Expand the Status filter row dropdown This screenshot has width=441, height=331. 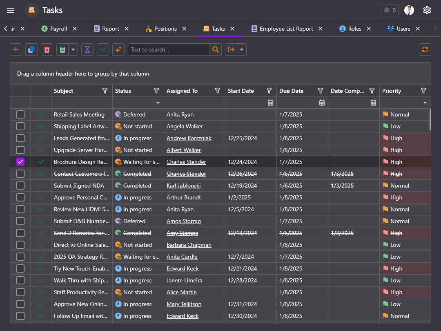(158, 103)
